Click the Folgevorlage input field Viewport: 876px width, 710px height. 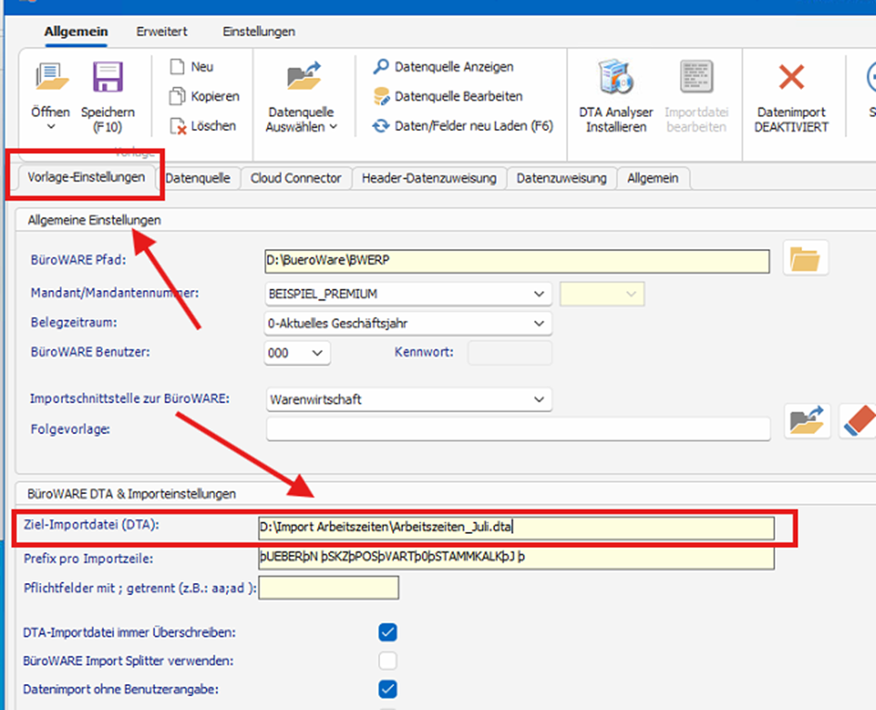518,429
